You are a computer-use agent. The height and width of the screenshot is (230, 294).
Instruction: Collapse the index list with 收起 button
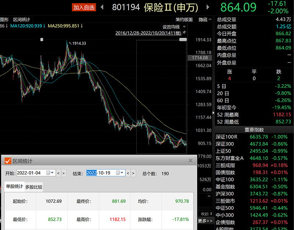point(206,214)
